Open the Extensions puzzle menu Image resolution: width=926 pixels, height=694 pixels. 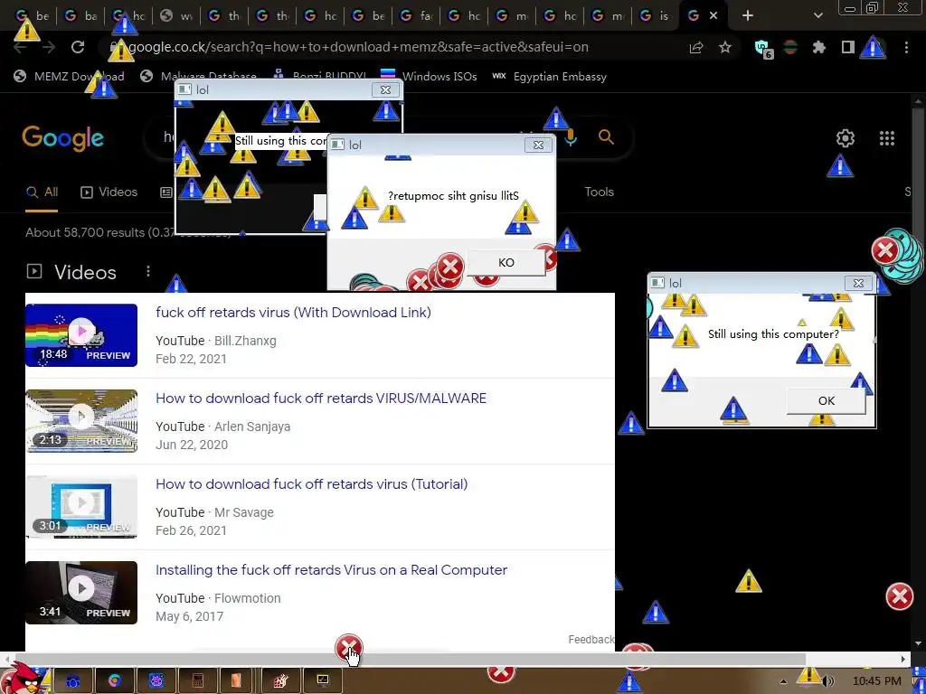(x=818, y=47)
